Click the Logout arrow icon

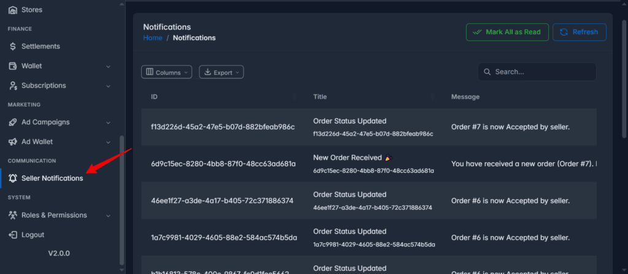tap(13, 235)
